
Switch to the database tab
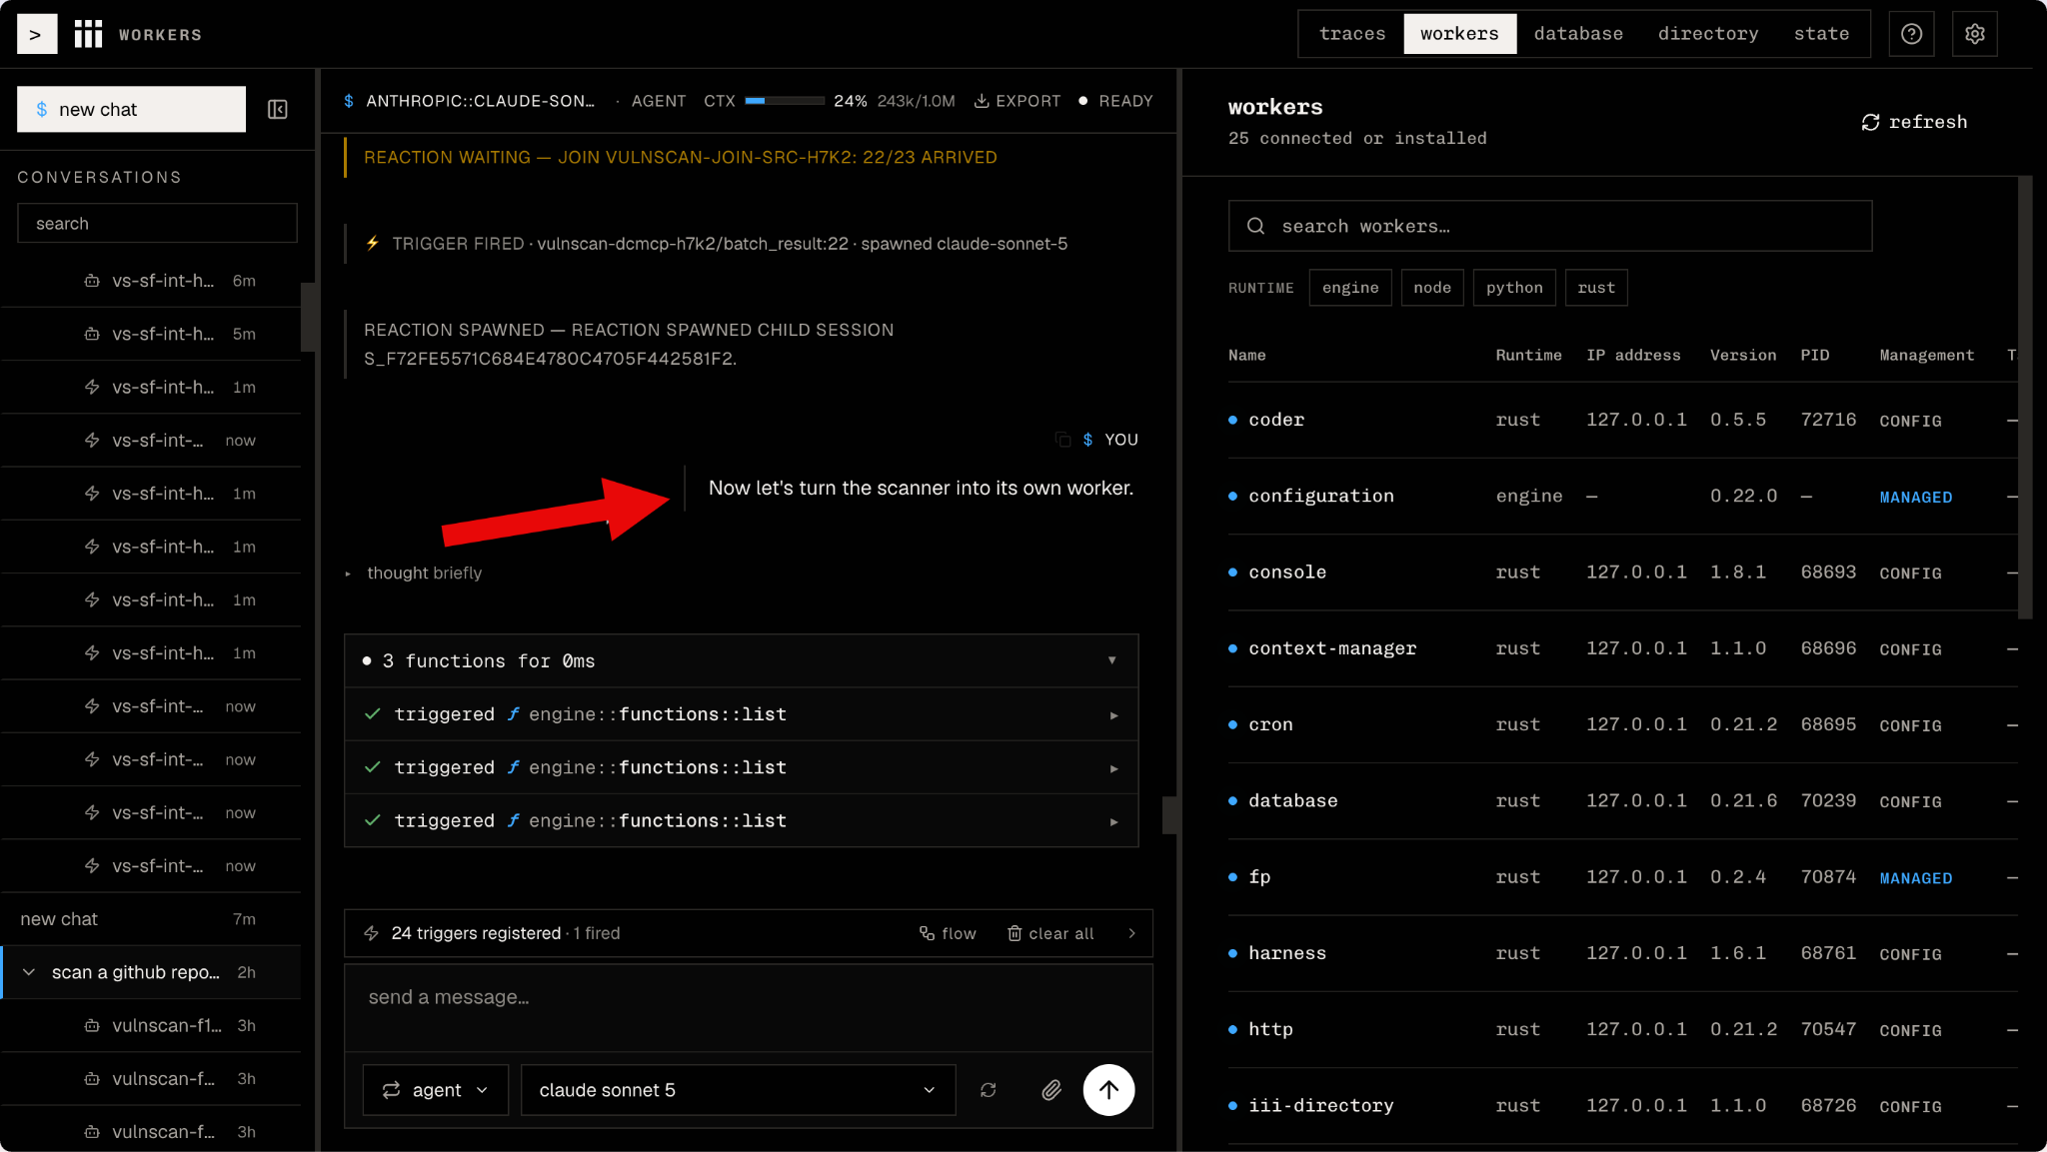(x=1578, y=34)
